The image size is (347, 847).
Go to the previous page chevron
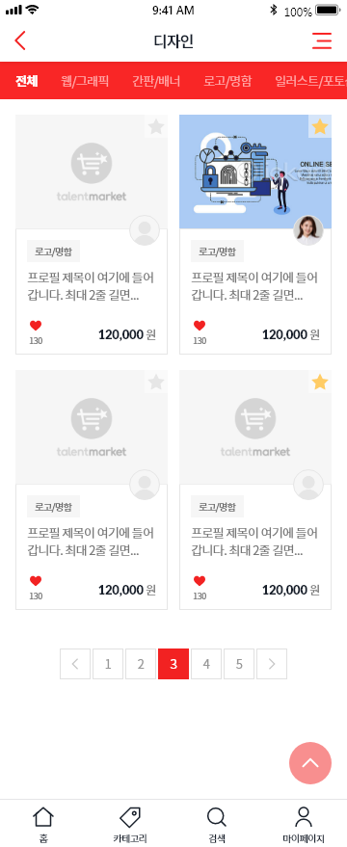coord(75,664)
